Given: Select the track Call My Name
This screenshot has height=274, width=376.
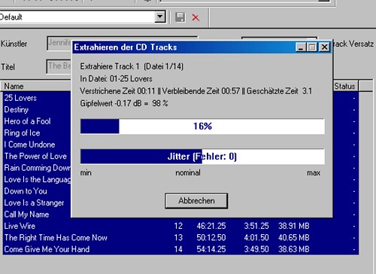Looking at the screenshot, I should pyautogui.click(x=26, y=215).
